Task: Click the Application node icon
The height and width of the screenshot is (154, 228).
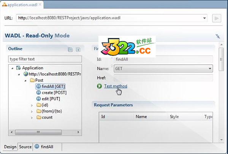Action: (x=19, y=68)
